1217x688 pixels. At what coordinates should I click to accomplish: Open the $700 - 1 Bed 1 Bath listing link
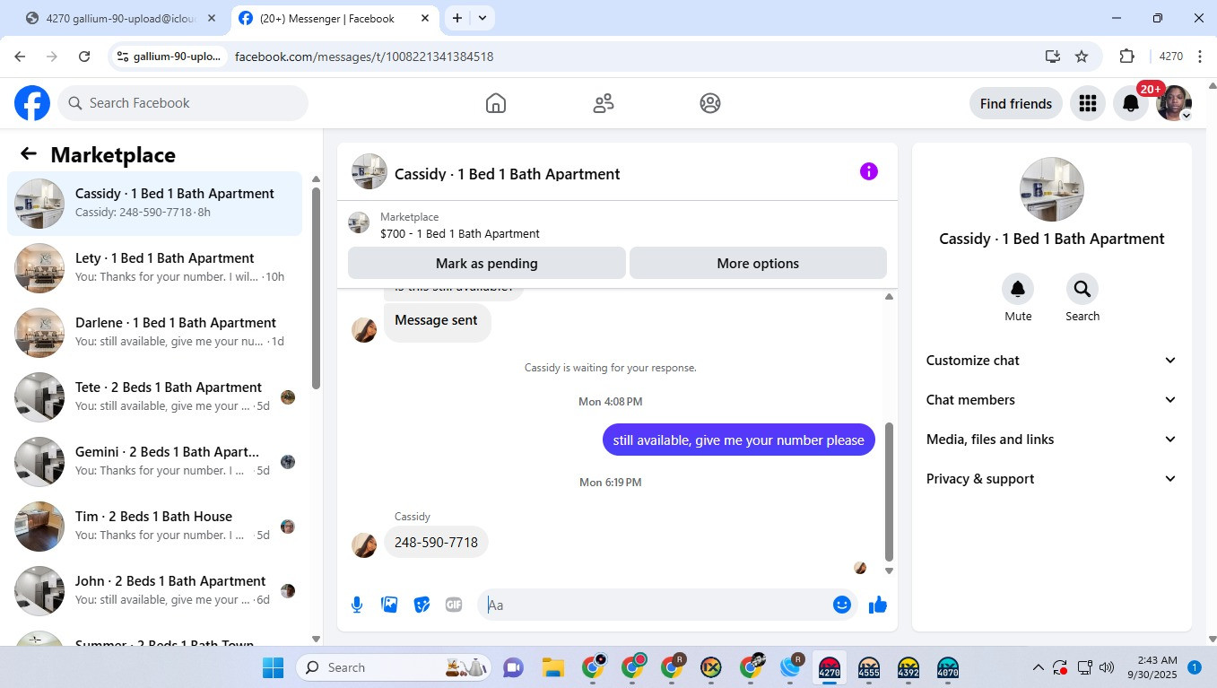pyautogui.click(x=460, y=234)
